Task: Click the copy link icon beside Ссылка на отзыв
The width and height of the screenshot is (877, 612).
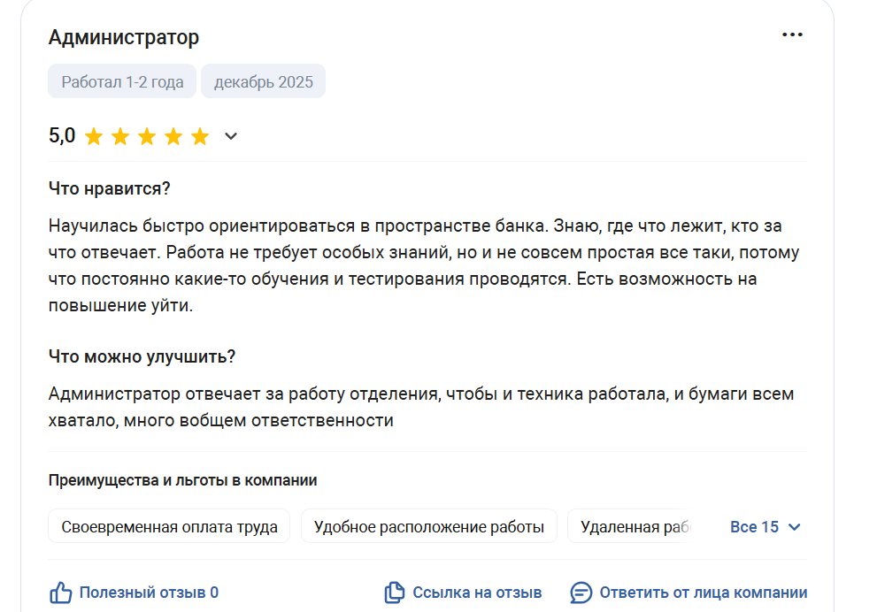Action: 395,593
